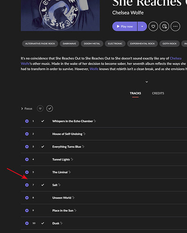Click the Play now button
The height and width of the screenshot is (233, 187).
click(x=124, y=27)
